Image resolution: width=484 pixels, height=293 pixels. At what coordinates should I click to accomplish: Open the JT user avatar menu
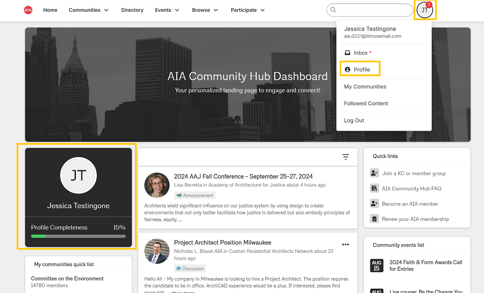[x=424, y=10]
